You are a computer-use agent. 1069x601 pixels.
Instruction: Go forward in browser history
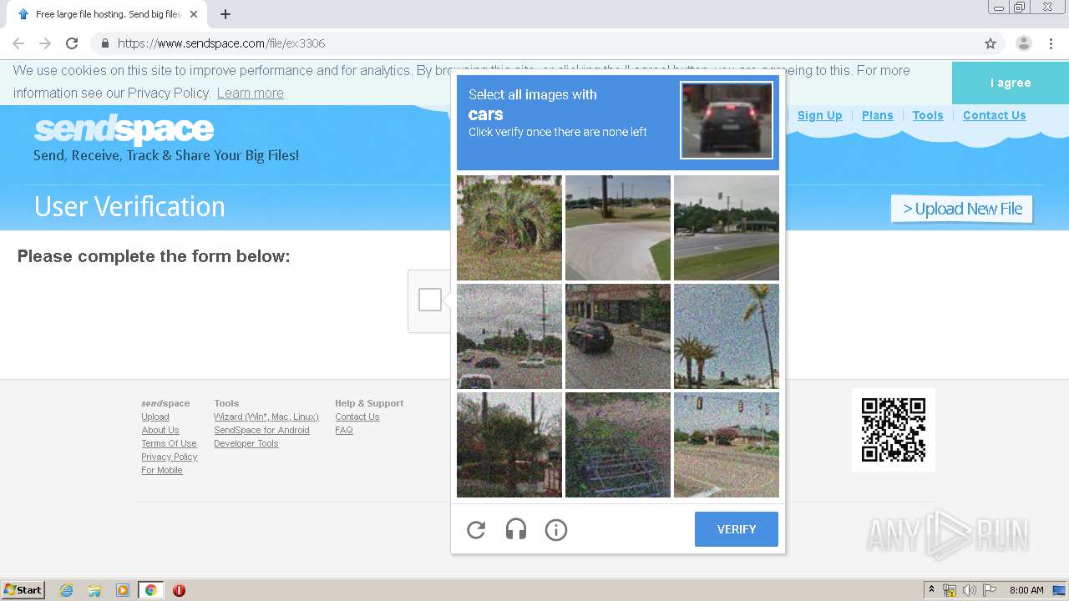[45, 43]
